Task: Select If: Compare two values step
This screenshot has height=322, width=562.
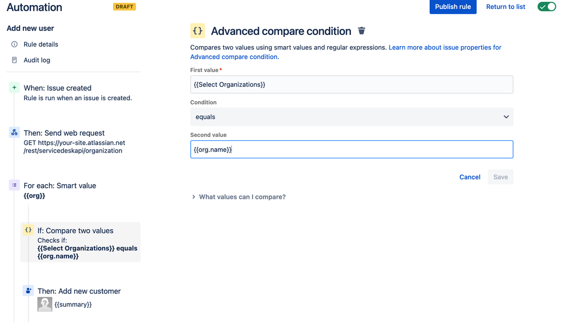Action: 80,243
